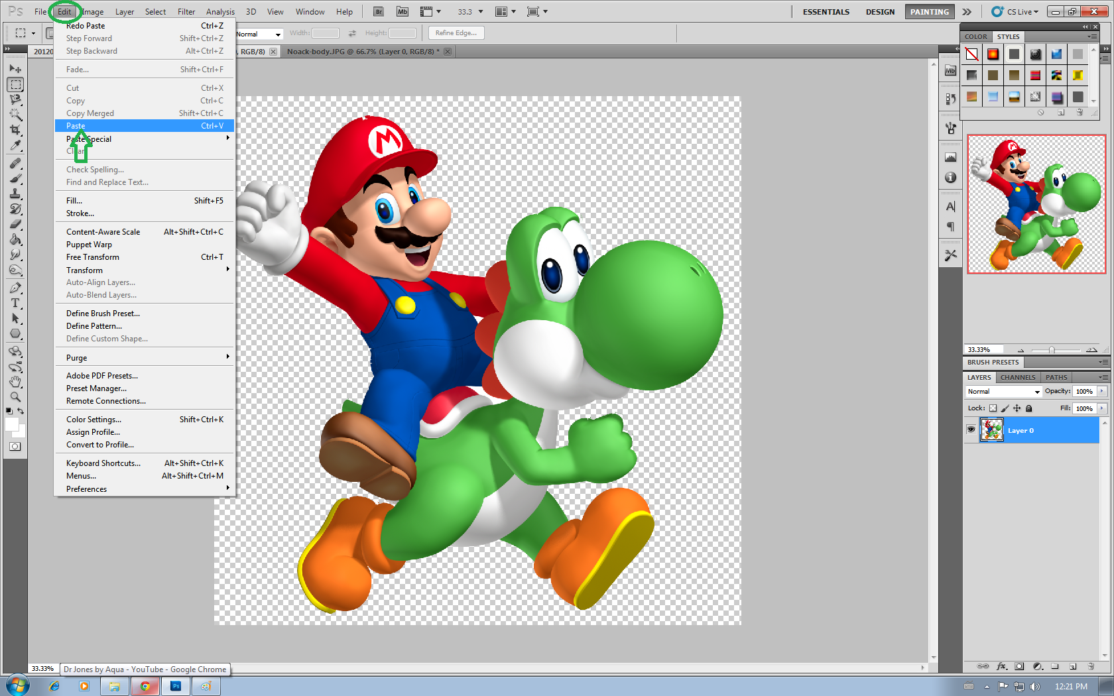Select the Lasso tool
This screenshot has width=1114, height=696.
click(15, 100)
